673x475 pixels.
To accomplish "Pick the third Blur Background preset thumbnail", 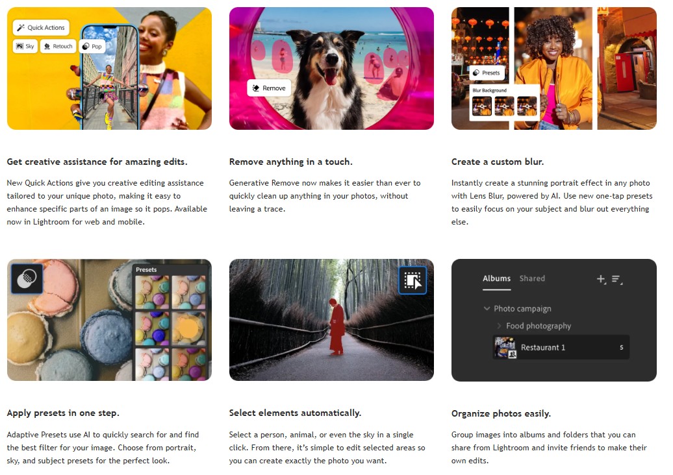I will [x=527, y=106].
